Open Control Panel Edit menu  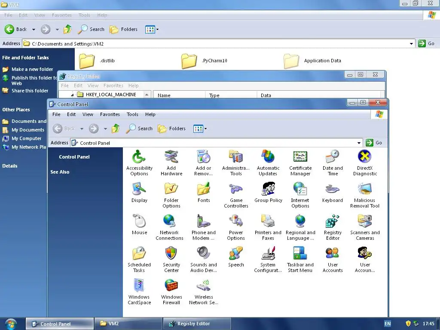(x=71, y=114)
